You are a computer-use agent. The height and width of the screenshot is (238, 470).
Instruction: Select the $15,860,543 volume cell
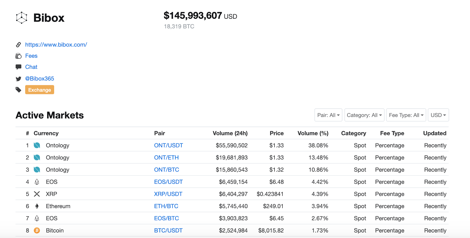pos(232,169)
